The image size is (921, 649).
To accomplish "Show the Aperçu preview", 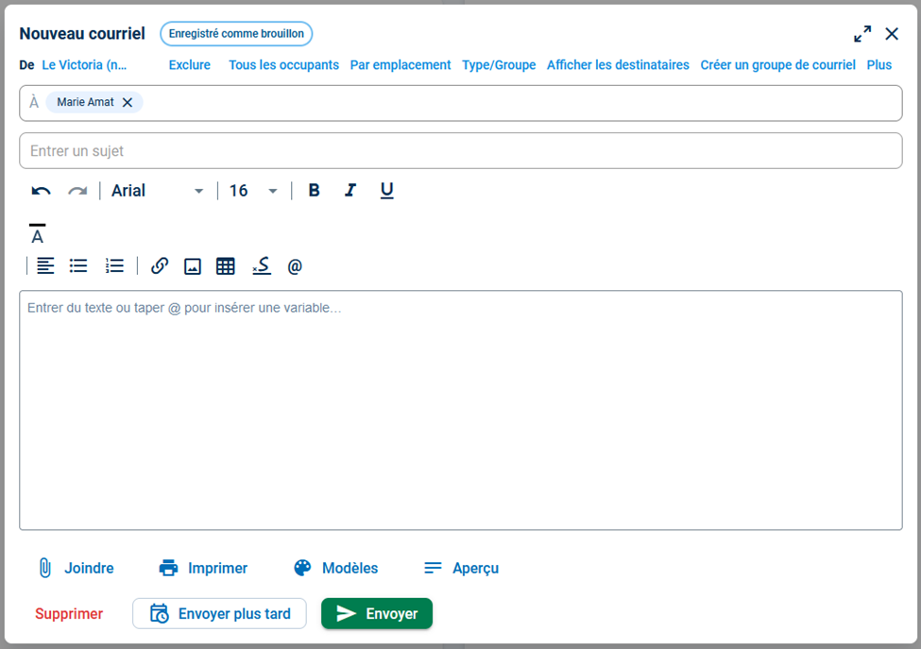I will coord(462,568).
